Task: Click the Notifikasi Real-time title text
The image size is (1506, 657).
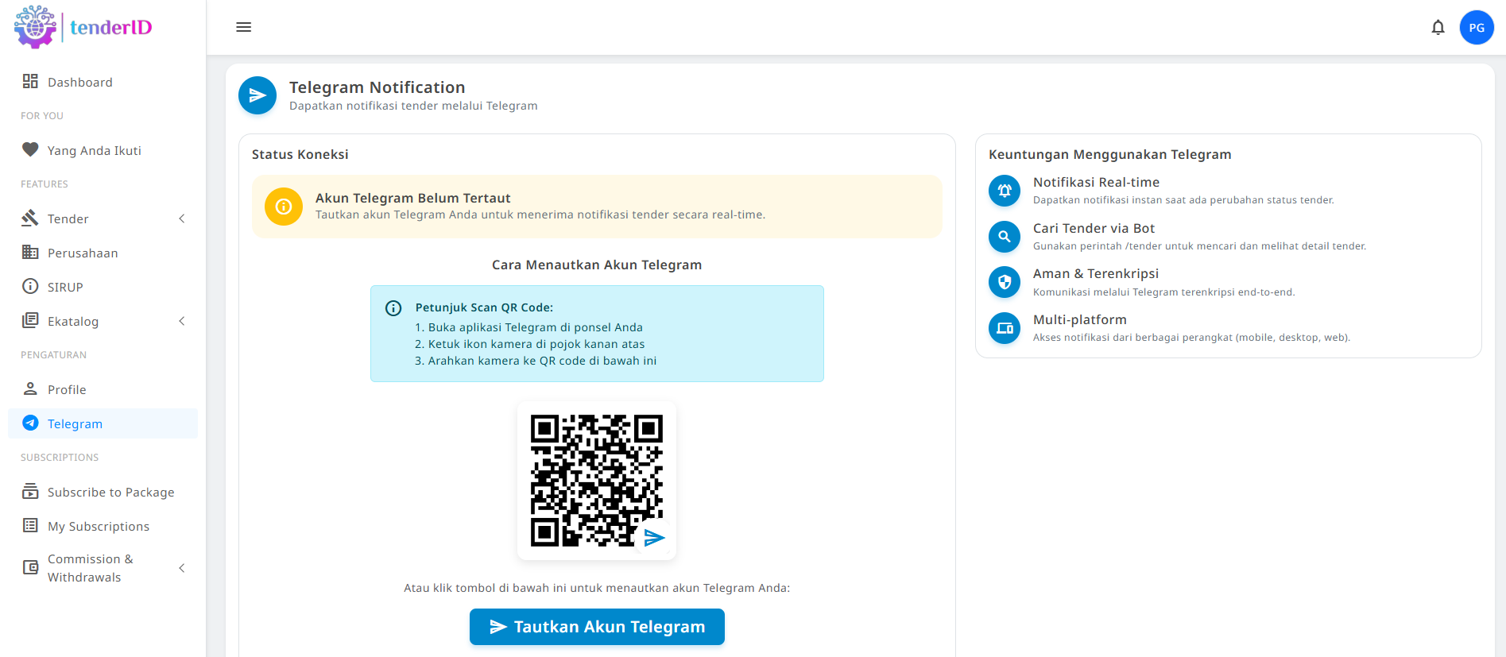Action: click(1096, 182)
